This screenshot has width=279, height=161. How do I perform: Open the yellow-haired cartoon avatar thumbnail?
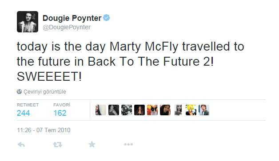[x=191, y=110]
